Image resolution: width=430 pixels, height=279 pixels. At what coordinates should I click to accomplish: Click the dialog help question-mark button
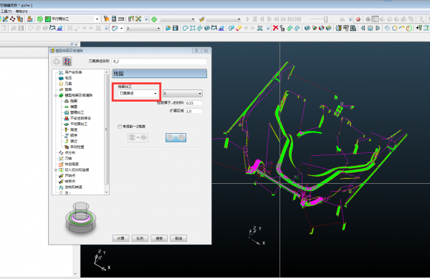click(196, 51)
